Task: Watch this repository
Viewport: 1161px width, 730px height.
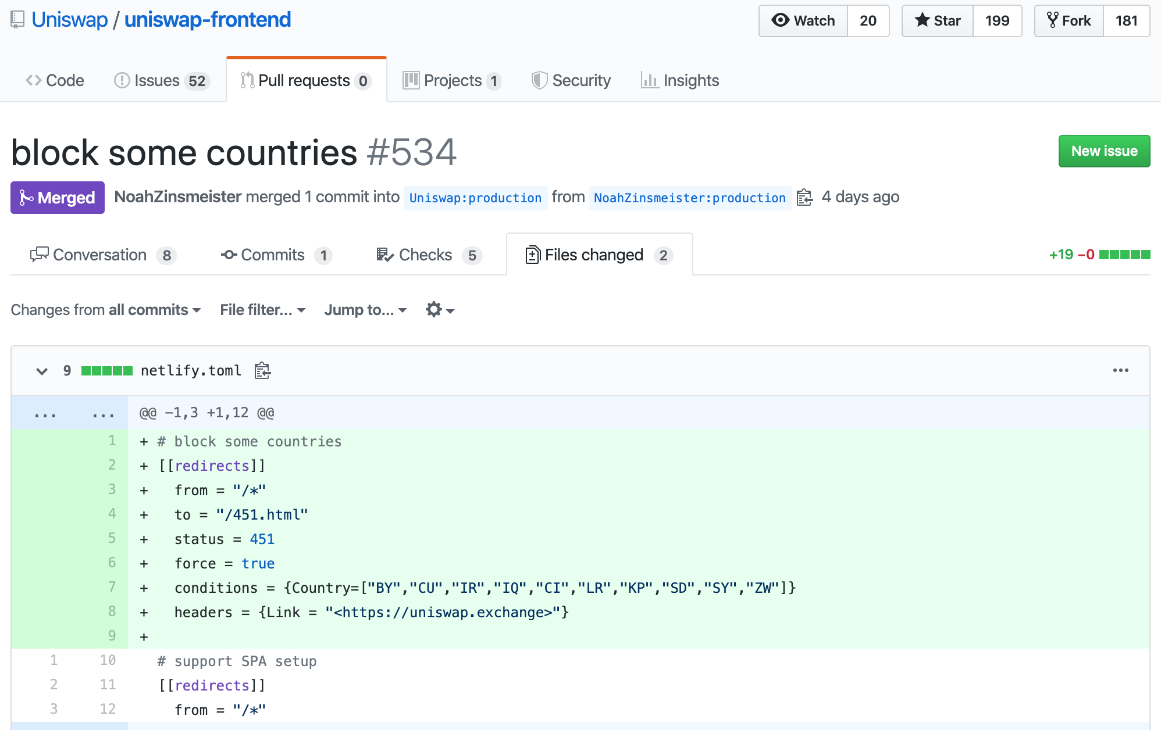Action: pyautogui.click(x=803, y=21)
